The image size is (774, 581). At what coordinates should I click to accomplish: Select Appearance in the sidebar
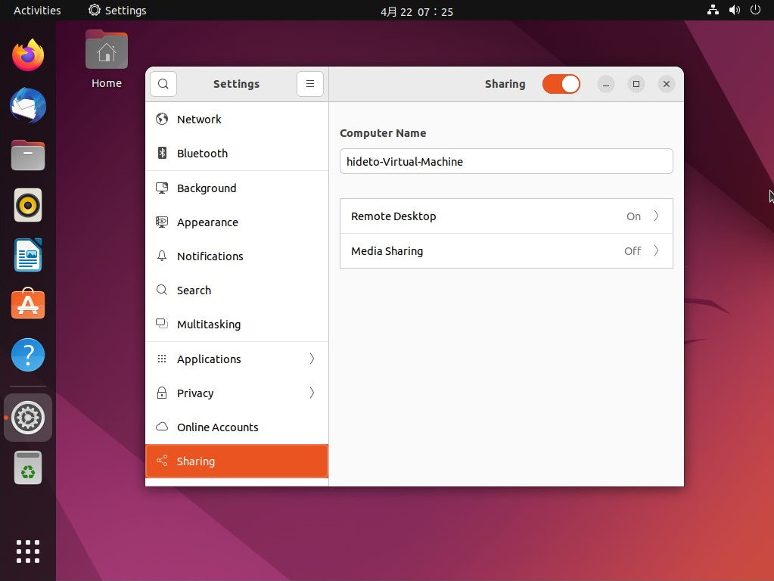tap(207, 222)
